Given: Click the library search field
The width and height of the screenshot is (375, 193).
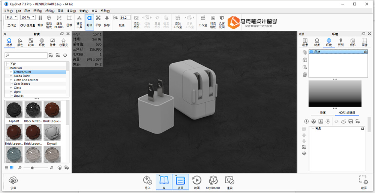Looking at the screenshot, I should 26,55.
